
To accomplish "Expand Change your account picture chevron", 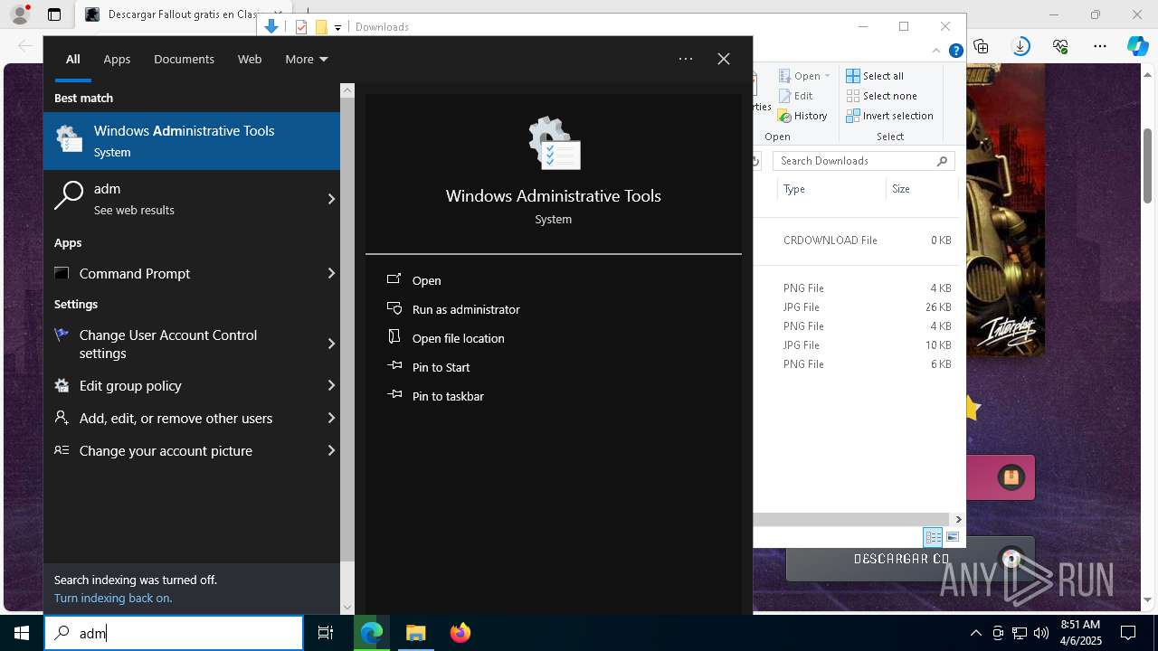I will (331, 450).
